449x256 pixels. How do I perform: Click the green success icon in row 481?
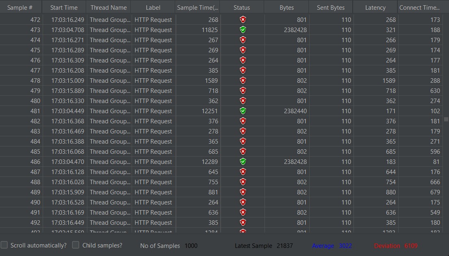point(243,111)
